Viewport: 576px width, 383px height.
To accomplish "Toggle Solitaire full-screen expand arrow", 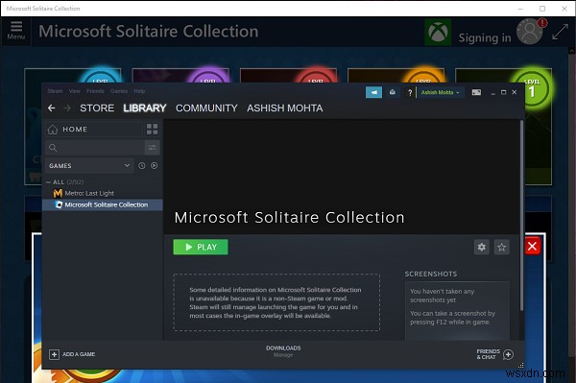I will click(x=561, y=32).
